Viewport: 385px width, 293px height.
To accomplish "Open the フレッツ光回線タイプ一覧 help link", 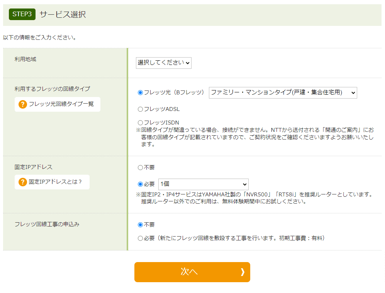I will (x=61, y=104).
